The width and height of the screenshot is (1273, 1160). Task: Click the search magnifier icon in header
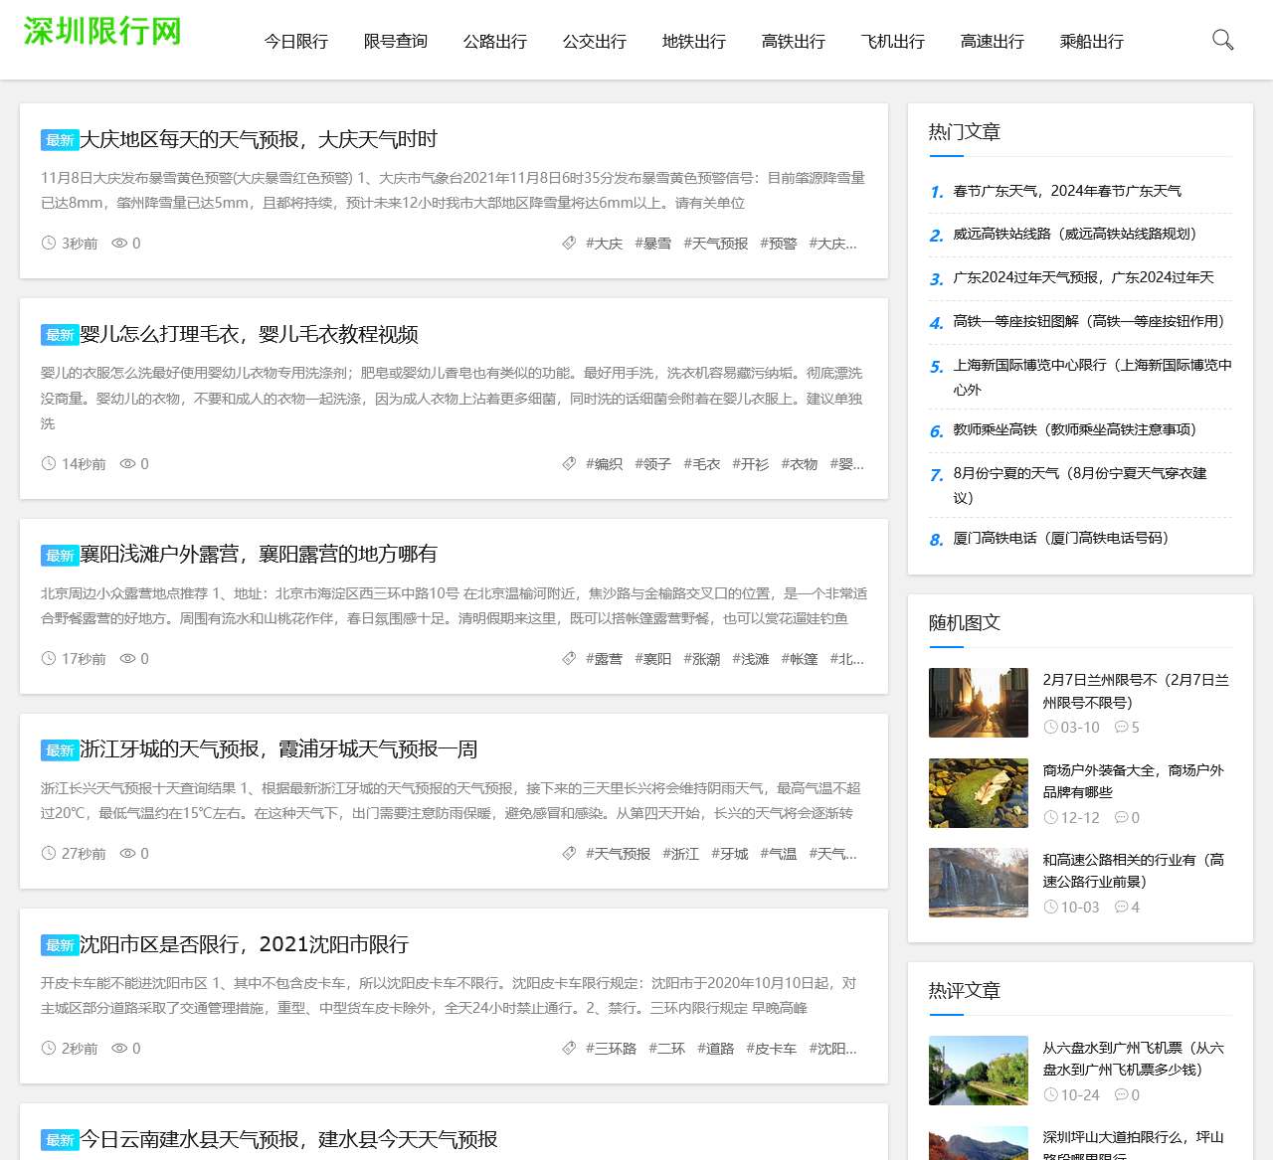point(1222,40)
